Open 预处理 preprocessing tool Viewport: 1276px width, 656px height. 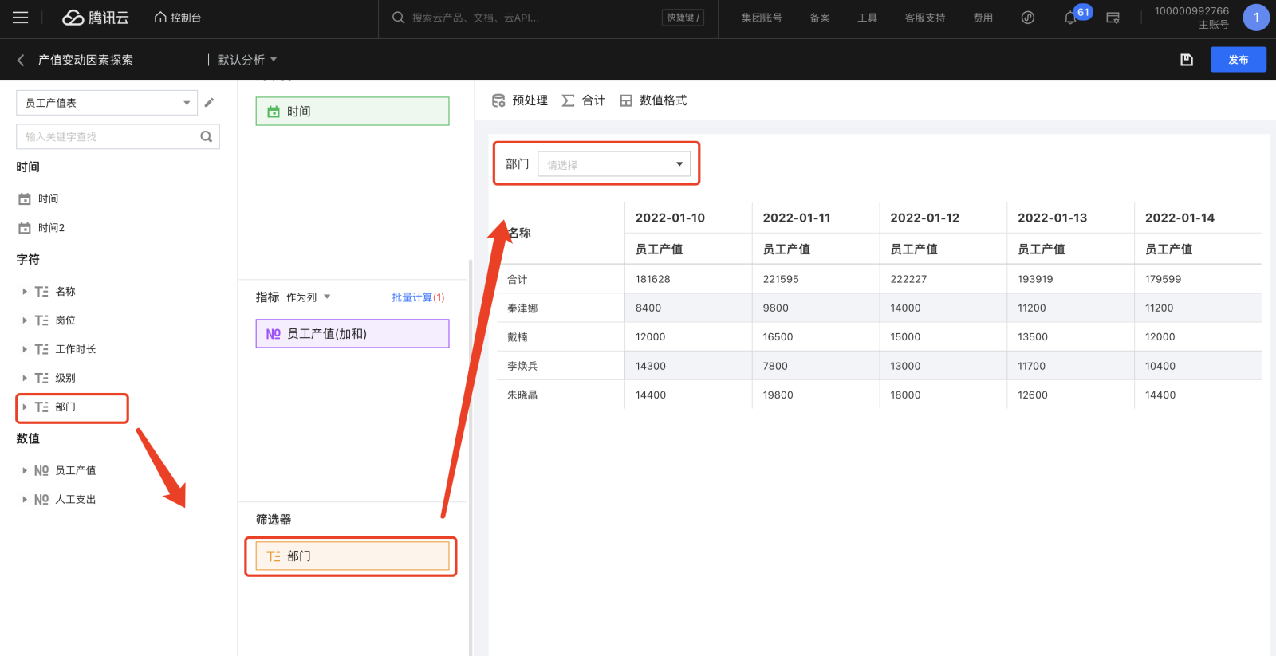(x=520, y=100)
